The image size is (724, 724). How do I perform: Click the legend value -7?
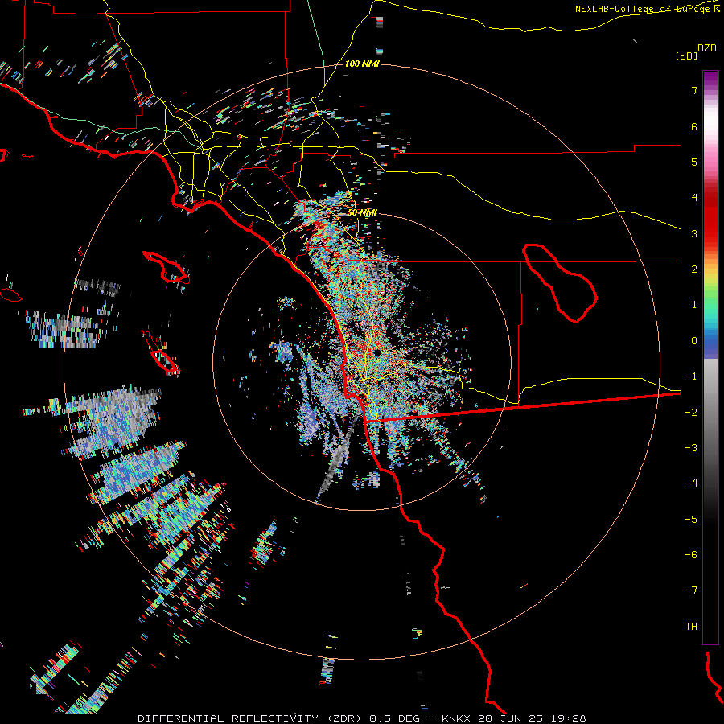(691, 590)
